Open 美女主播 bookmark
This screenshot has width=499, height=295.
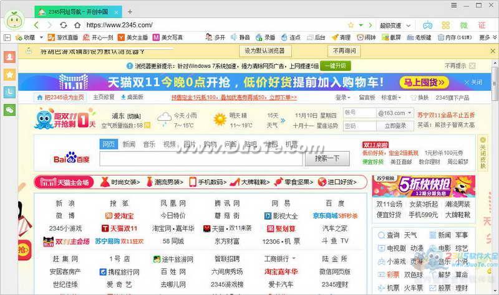click(133, 37)
